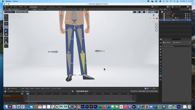Image resolution: width=195 pixels, height=110 pixels.
Task: Open the File menu
Action: click(x=8, y=7)
